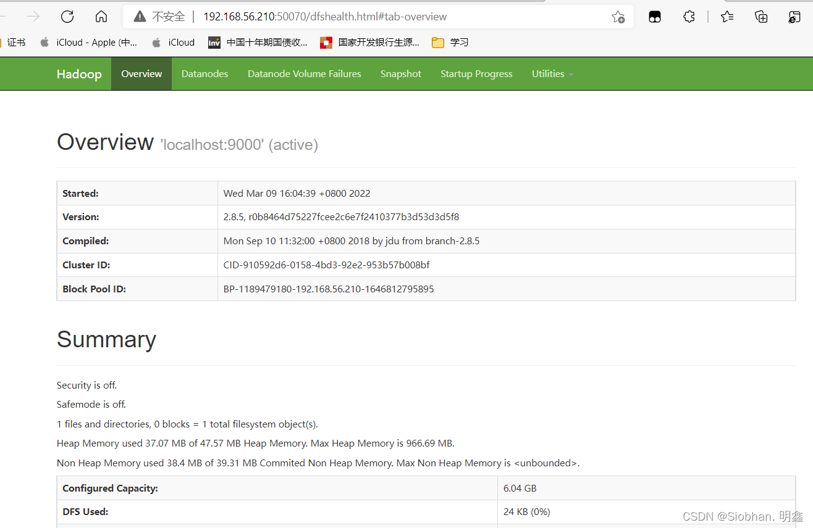Image resolution: width=813 pixels, height=528 pixels.
Task: Open the Snapshot tab
Action: click(x=401, y=74)
